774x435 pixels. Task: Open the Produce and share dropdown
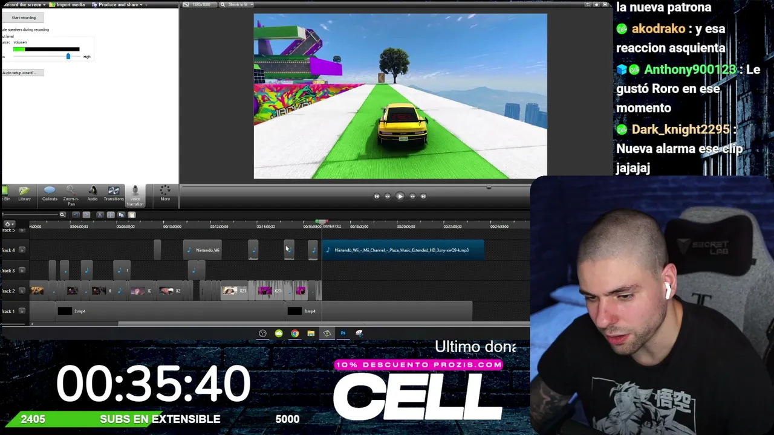coord(117,5)
